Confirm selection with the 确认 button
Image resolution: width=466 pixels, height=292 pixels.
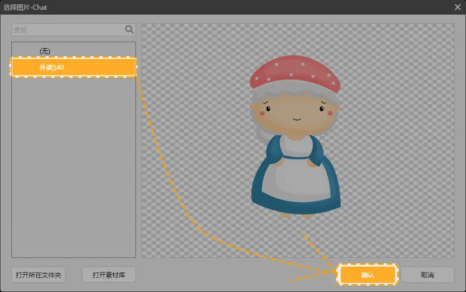(368, 275)
